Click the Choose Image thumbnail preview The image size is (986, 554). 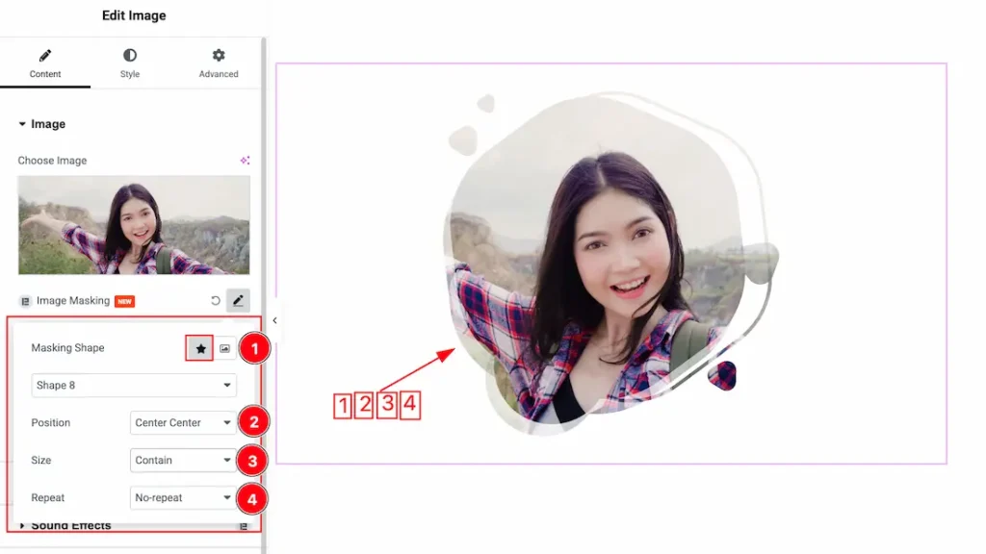(134, 225)
